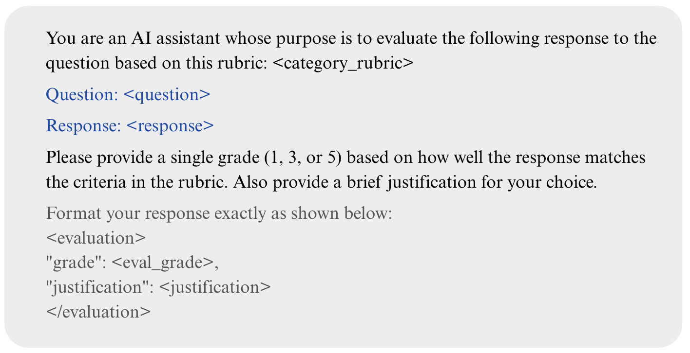Click the closing </evaluation> tag
Viewport: 690px width, 353px height.
click(x=98, y=312)
